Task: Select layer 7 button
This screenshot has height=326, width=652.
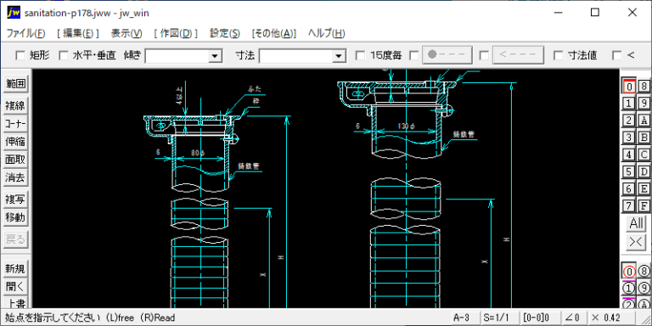Action: [x=629, y=205]
